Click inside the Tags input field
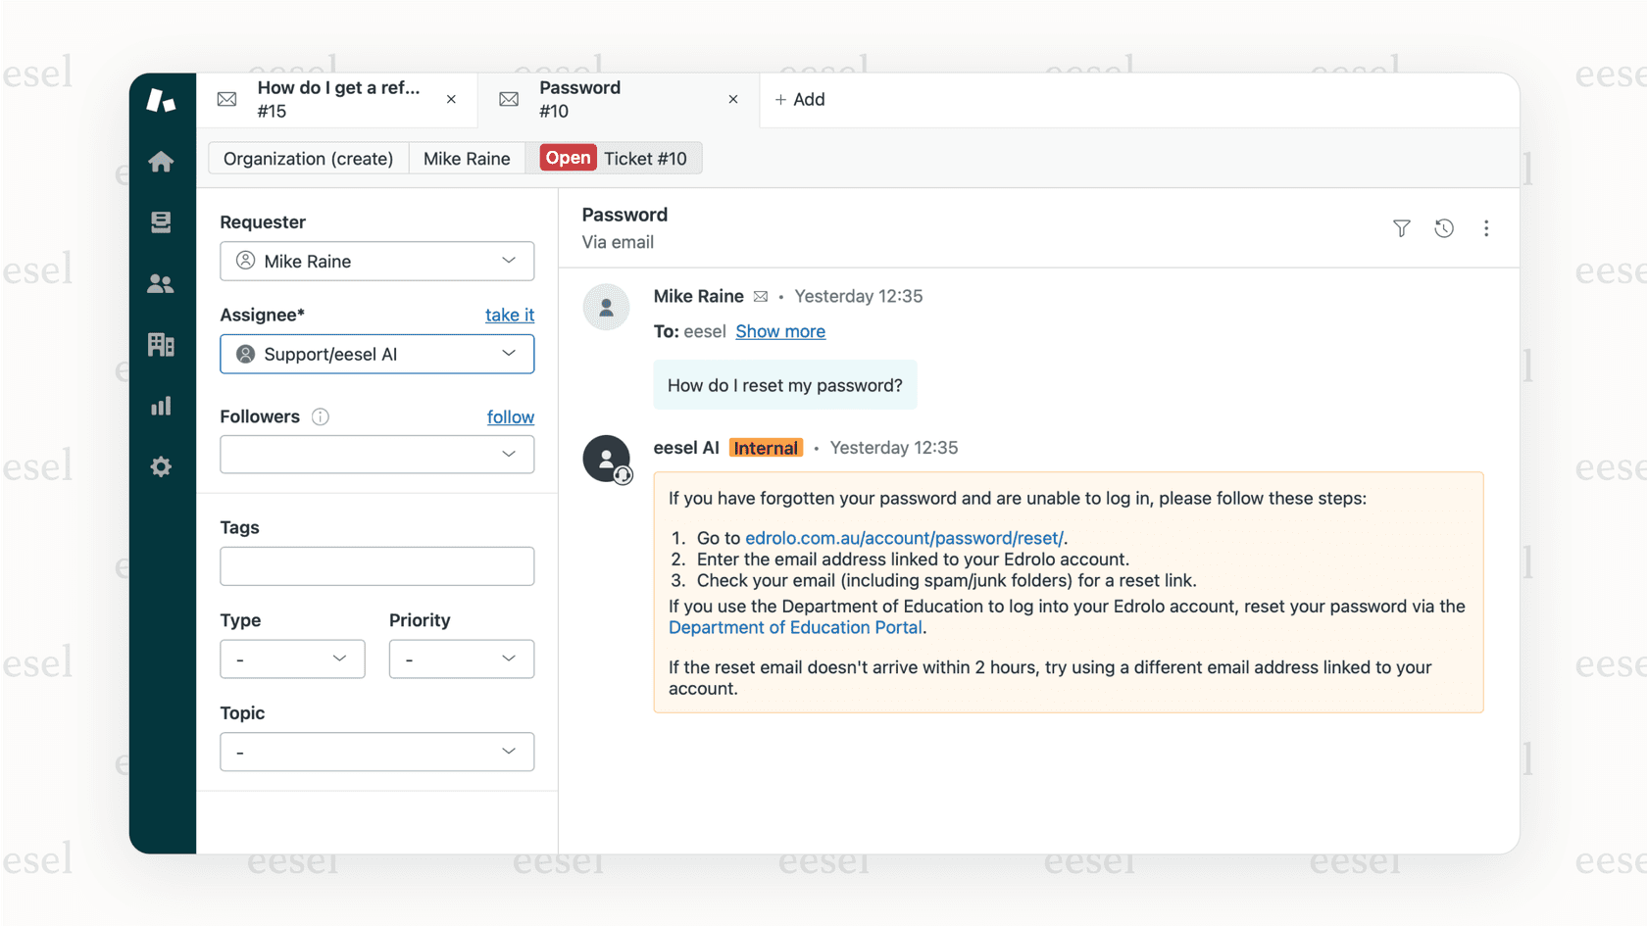This screenshot has width=1647, height=926. 376,565
